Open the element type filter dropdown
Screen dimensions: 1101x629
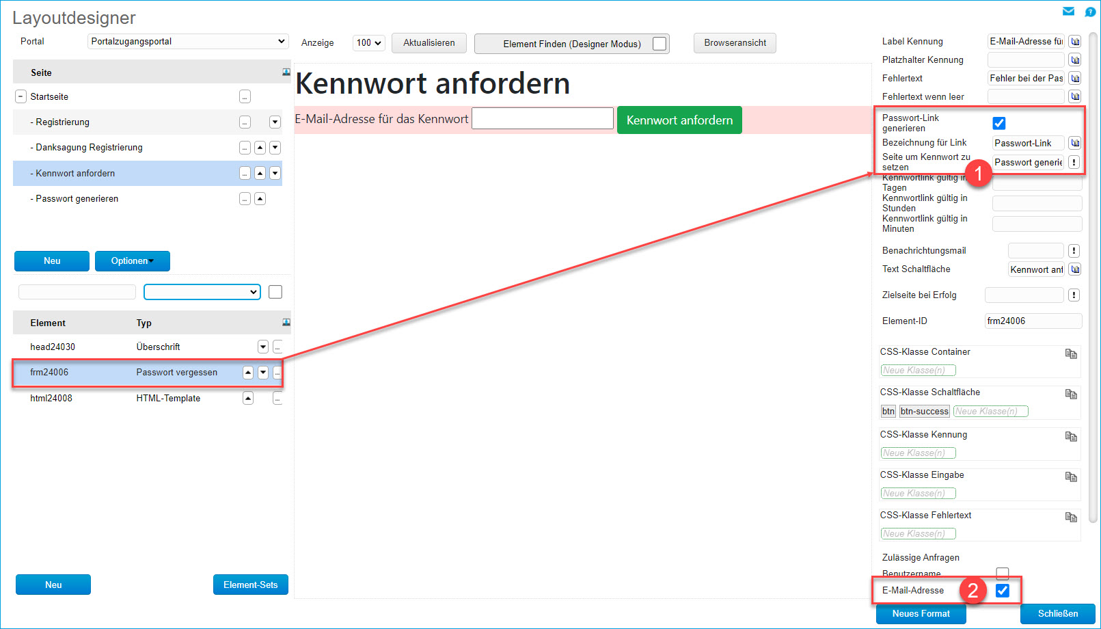[202, 292]
